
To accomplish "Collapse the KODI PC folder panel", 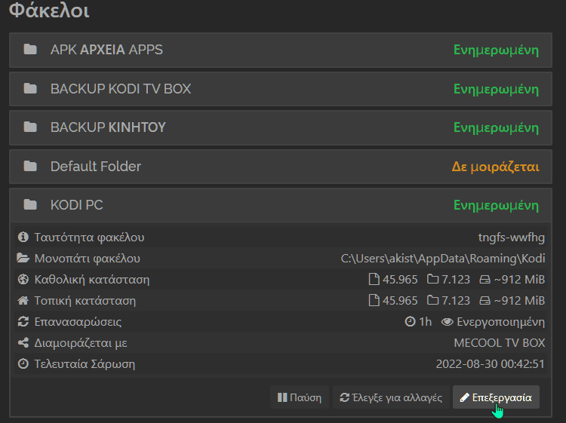I will coord(281,205).
